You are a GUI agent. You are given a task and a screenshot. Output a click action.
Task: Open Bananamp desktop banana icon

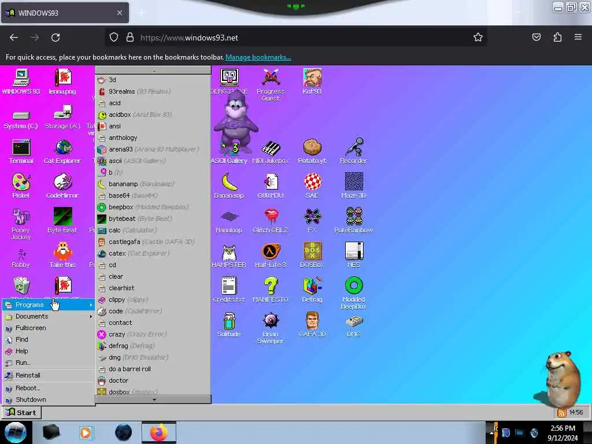pos(229,186)
